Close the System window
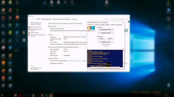 coord(127,16)
